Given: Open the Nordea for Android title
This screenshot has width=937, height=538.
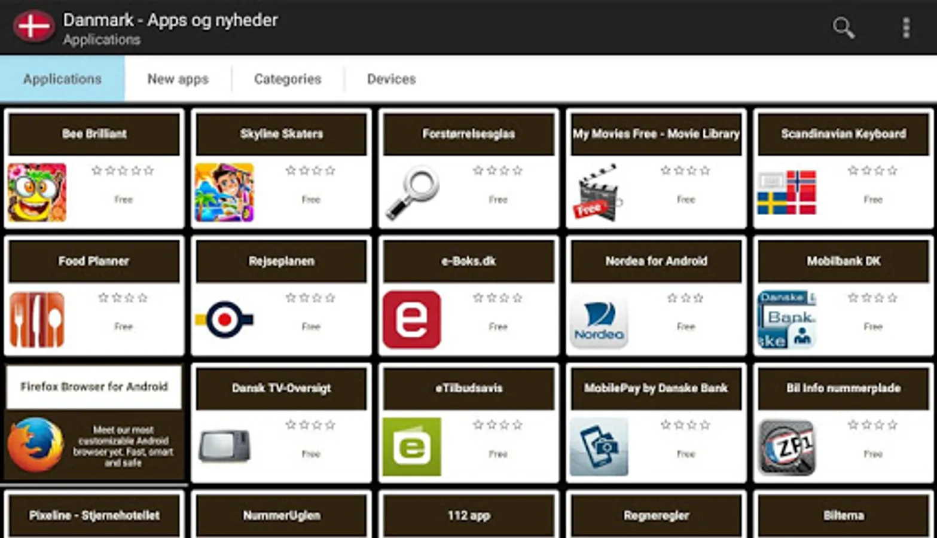Looking at the screenshot, I should tap(656, 261).
